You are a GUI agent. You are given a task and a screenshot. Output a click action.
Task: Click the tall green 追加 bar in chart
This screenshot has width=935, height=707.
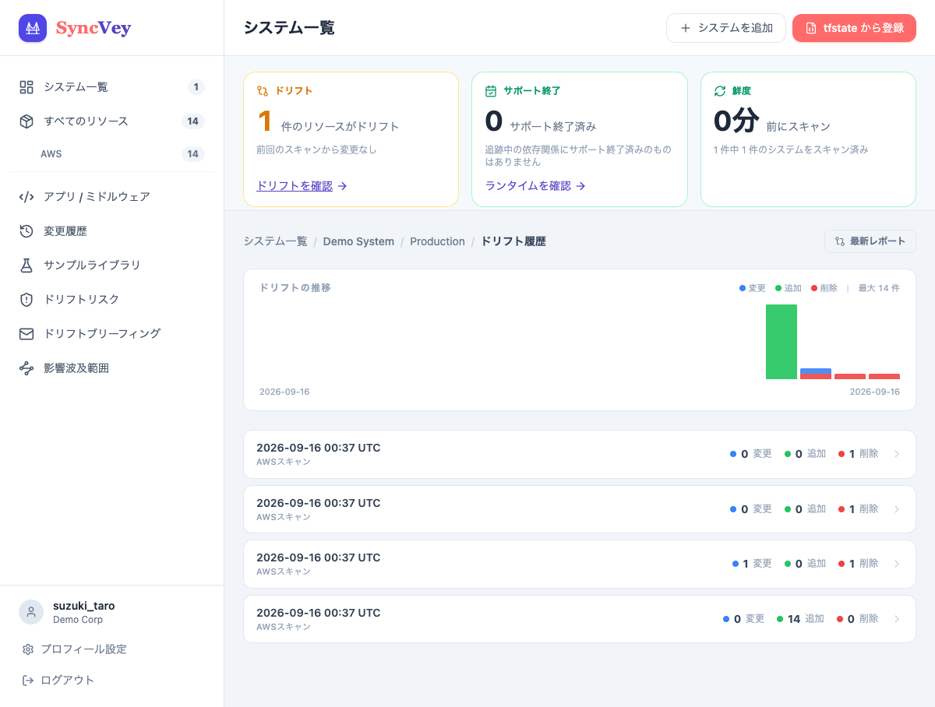tap(782, 342)
